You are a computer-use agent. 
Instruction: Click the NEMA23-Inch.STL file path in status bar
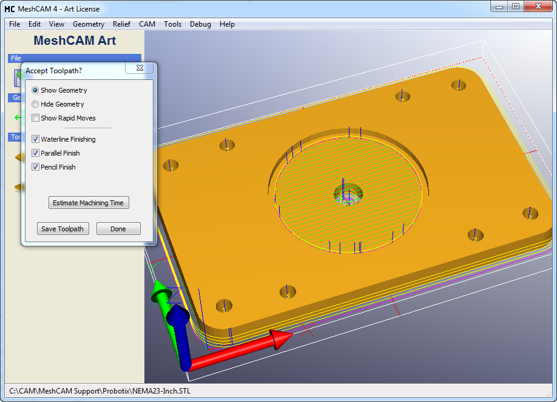click(100, 391)
